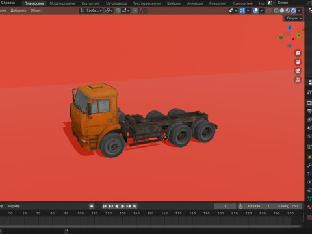Toggle X-ray mode
Viewport: 312px width, 234px height.
[x=268, y=10]
